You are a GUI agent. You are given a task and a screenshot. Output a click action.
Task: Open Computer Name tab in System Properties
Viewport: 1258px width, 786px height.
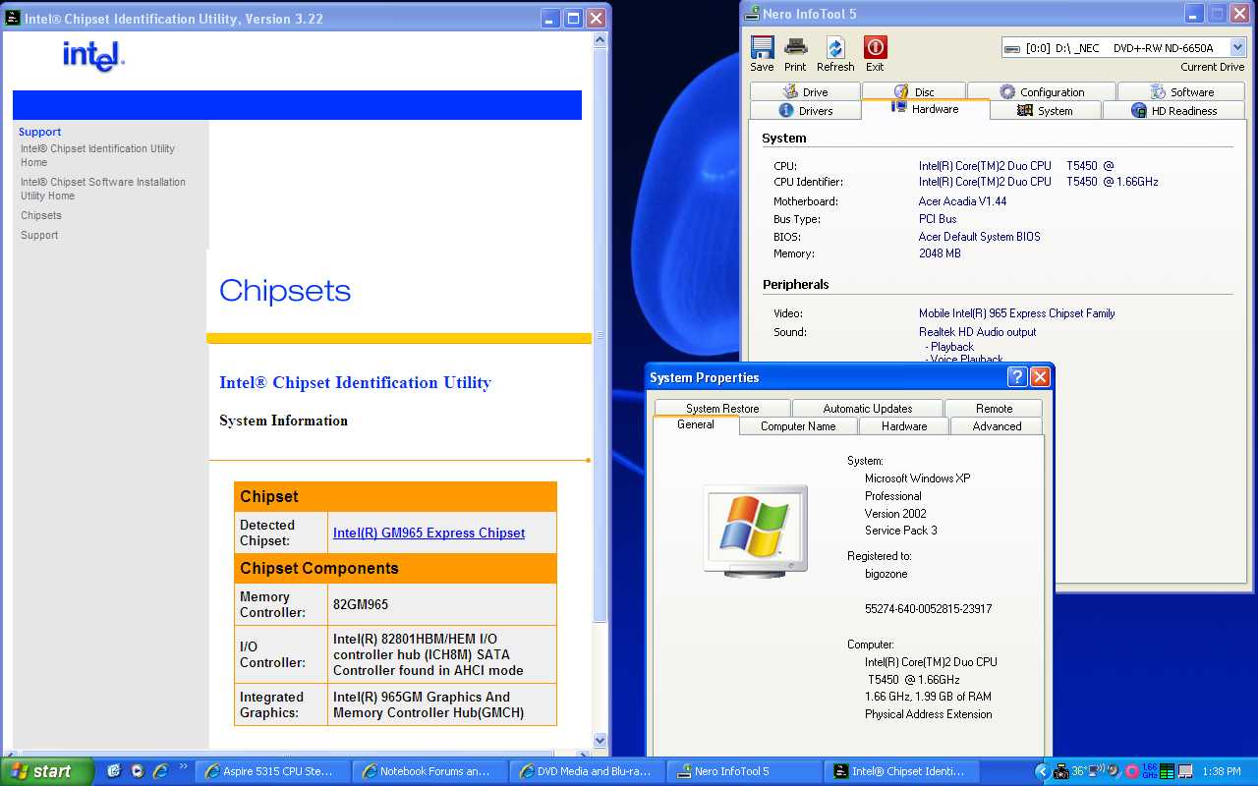(798, 425)
